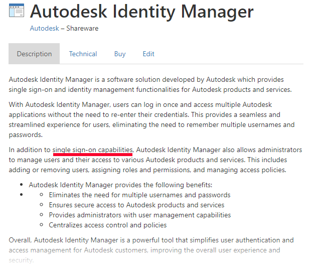321x264 pixels.
Task: Click the Shareware license label
Action: click(x=82, y=29)
